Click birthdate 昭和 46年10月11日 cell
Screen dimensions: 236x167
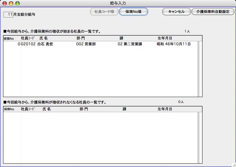click(174, 44)
